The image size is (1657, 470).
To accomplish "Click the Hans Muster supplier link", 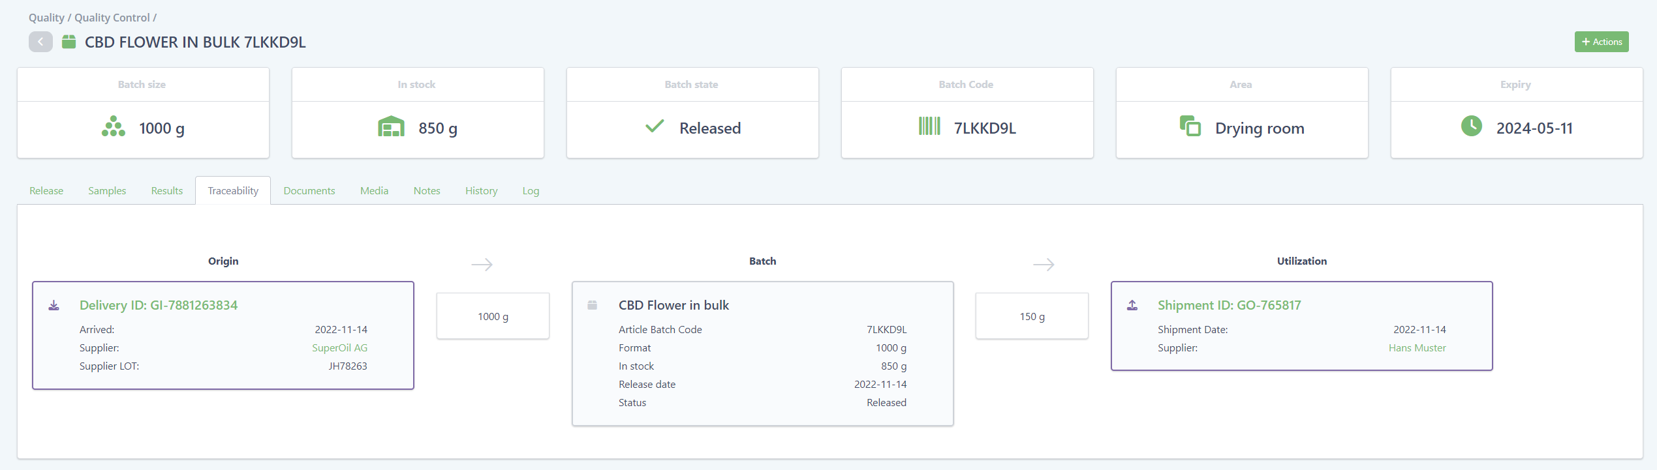I will tap(1417, 348).
